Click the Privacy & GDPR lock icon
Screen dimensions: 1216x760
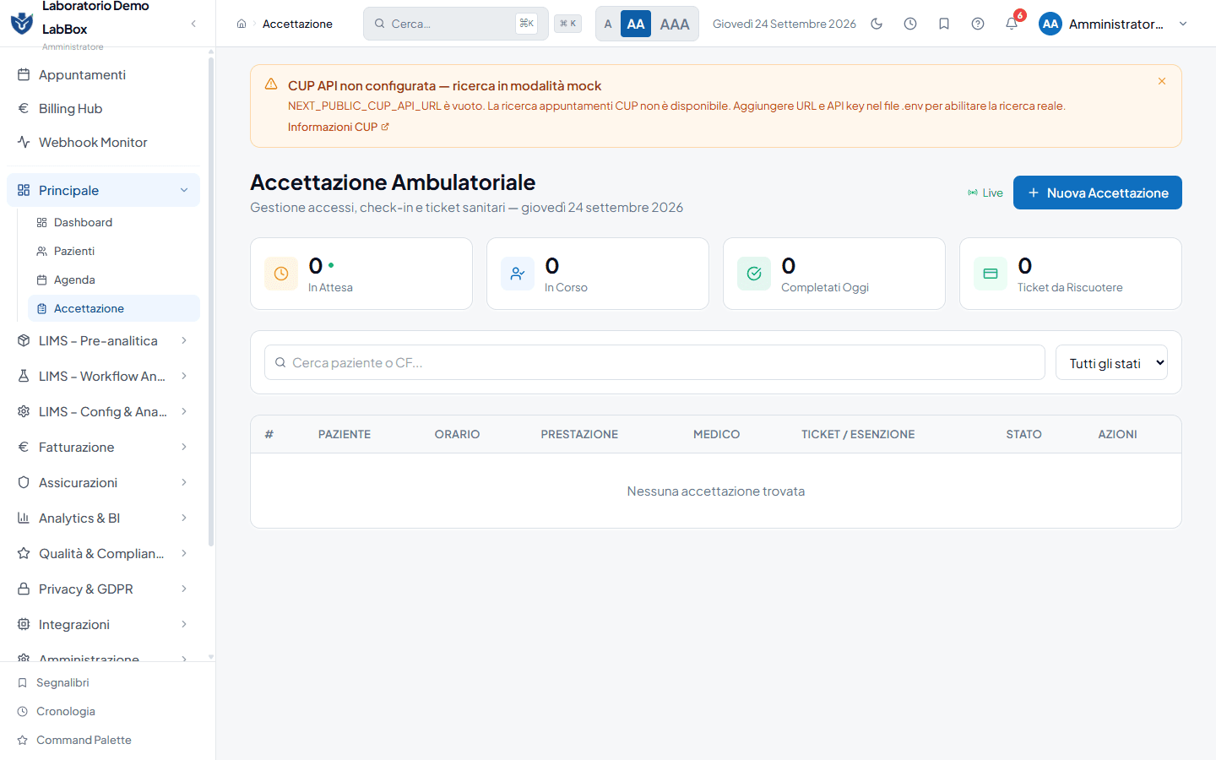coord(24,589)
